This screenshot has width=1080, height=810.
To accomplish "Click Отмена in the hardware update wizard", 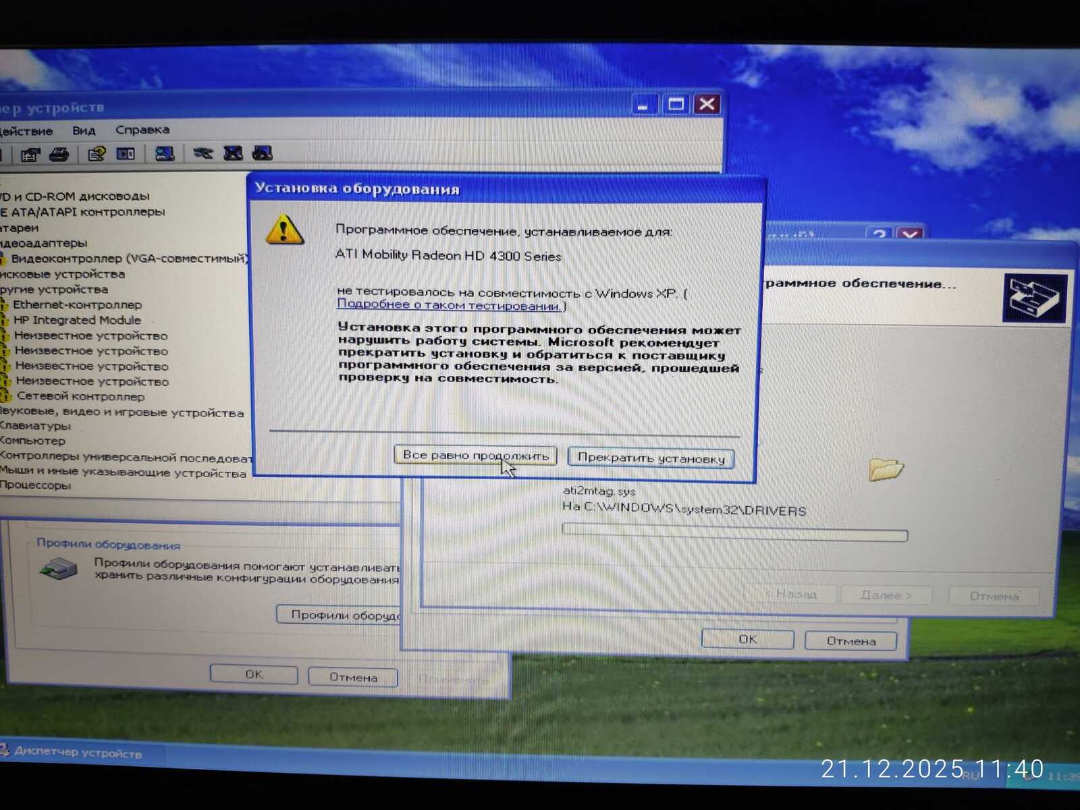I will 994,596.
